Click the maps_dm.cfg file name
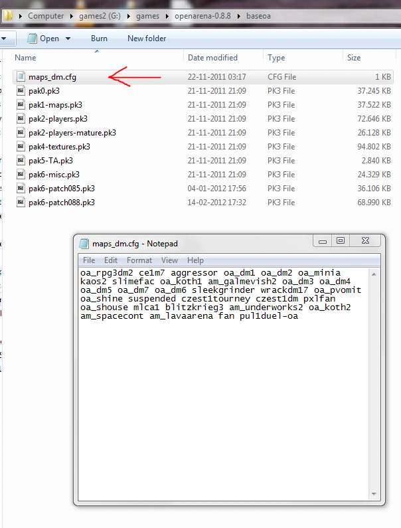401x528 pixels. coord(52,77)
